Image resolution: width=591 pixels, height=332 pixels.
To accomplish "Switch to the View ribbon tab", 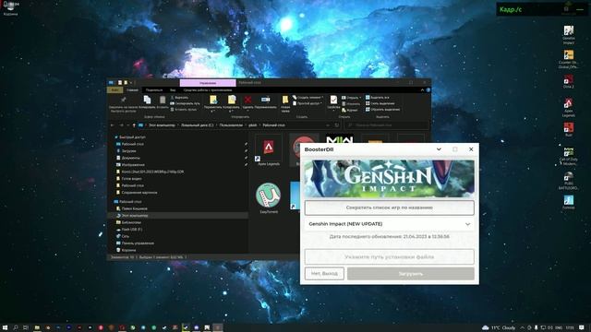I will tap(173, 90).
